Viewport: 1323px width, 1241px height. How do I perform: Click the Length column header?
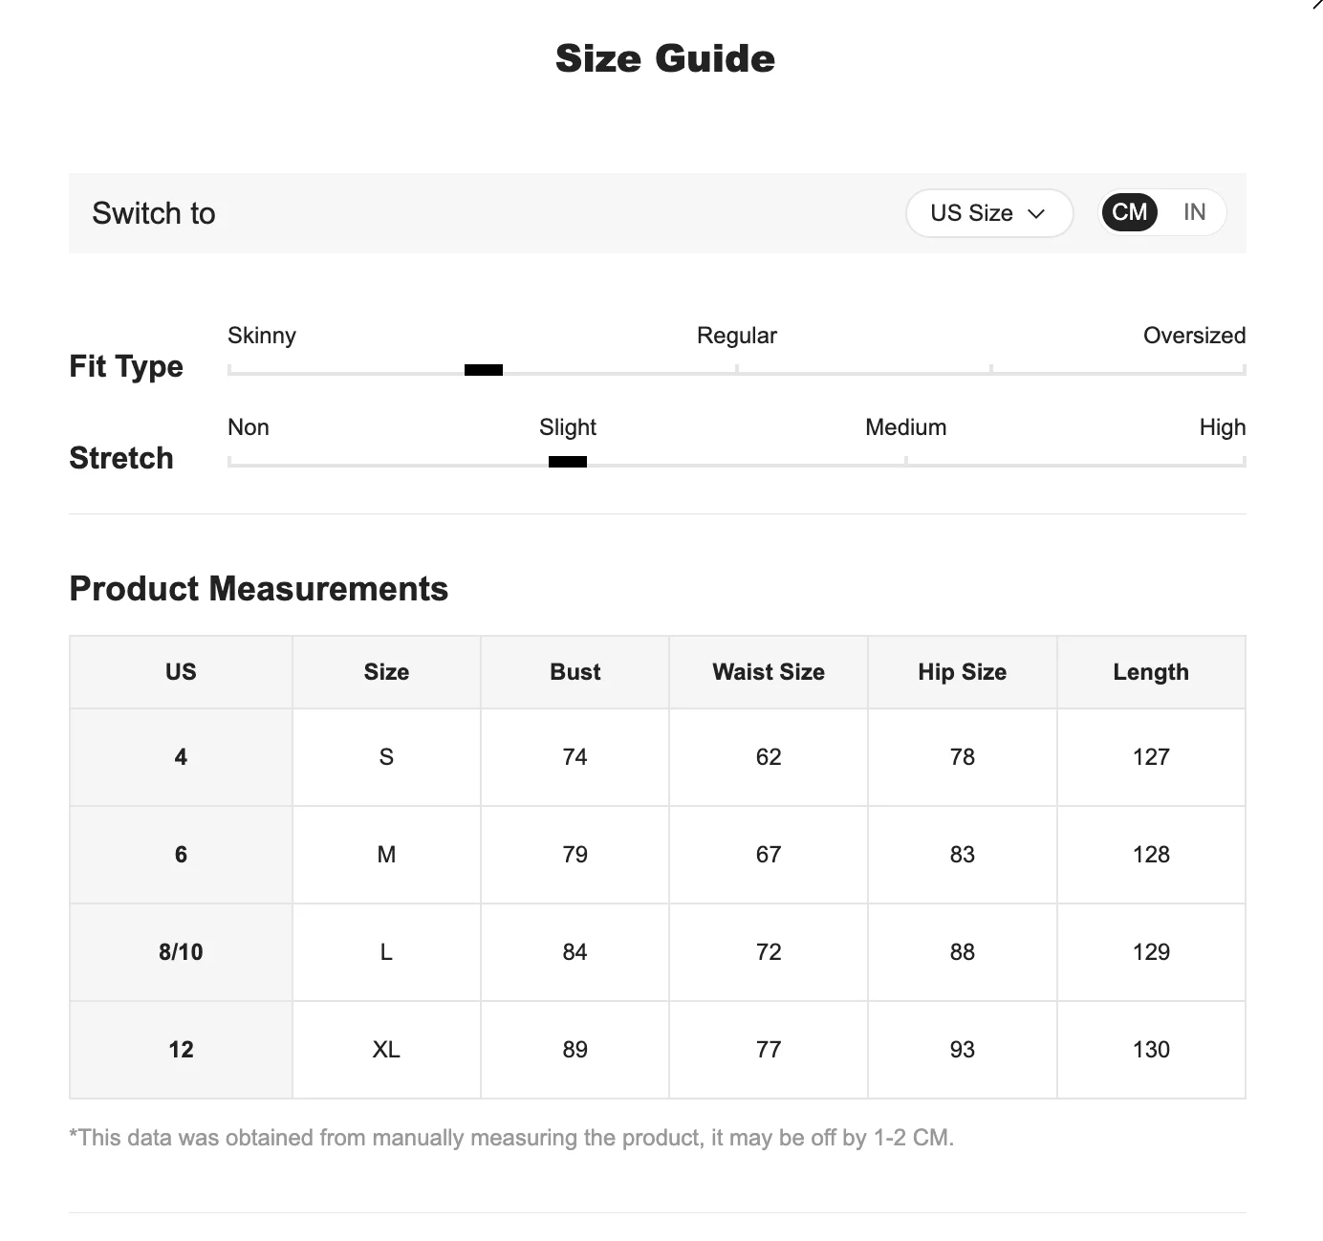coord(1151,672)
